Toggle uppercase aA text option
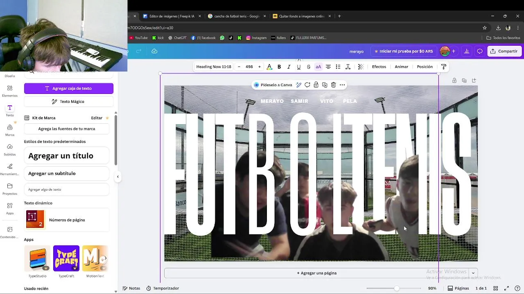The width and height of the screenshot is (524, 294). coord(318,67)
